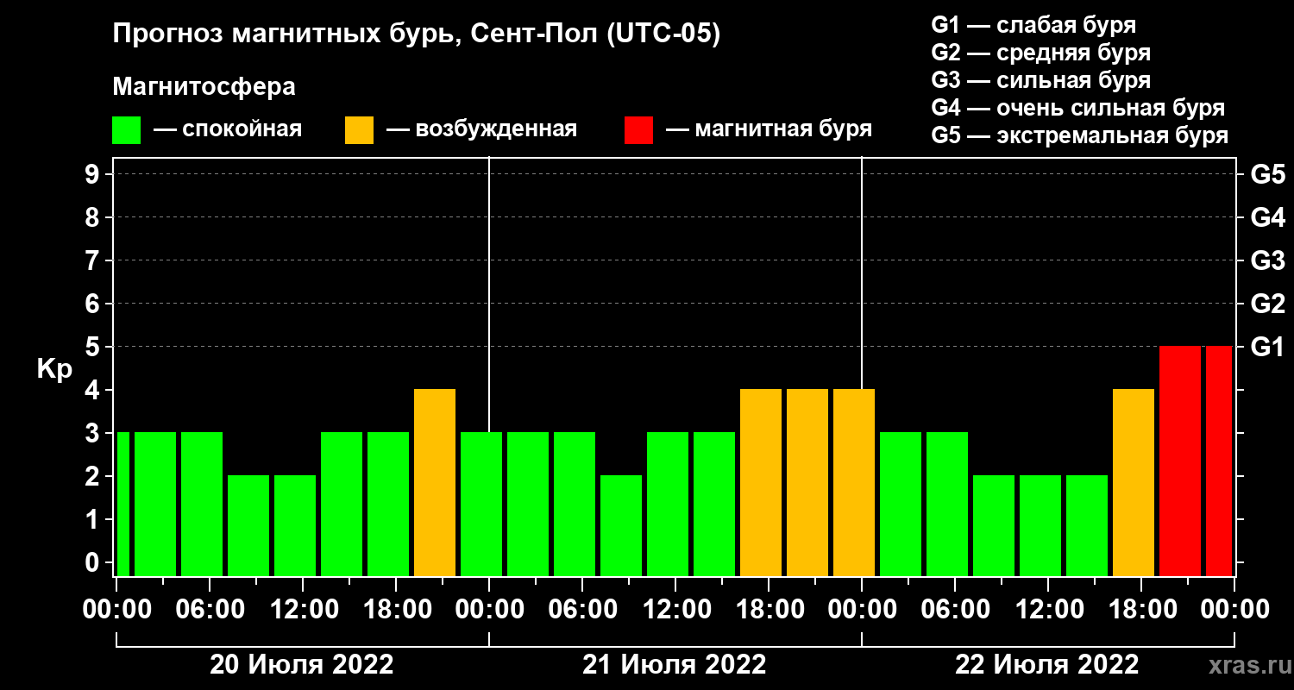This screenshot has width=1294, height=690.
Task: Click the Kp axis value 5
Action: click(94, 347)
